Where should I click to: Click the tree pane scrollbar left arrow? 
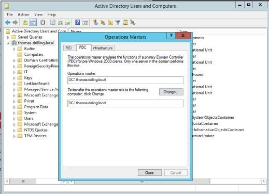(x=7, y=181)
